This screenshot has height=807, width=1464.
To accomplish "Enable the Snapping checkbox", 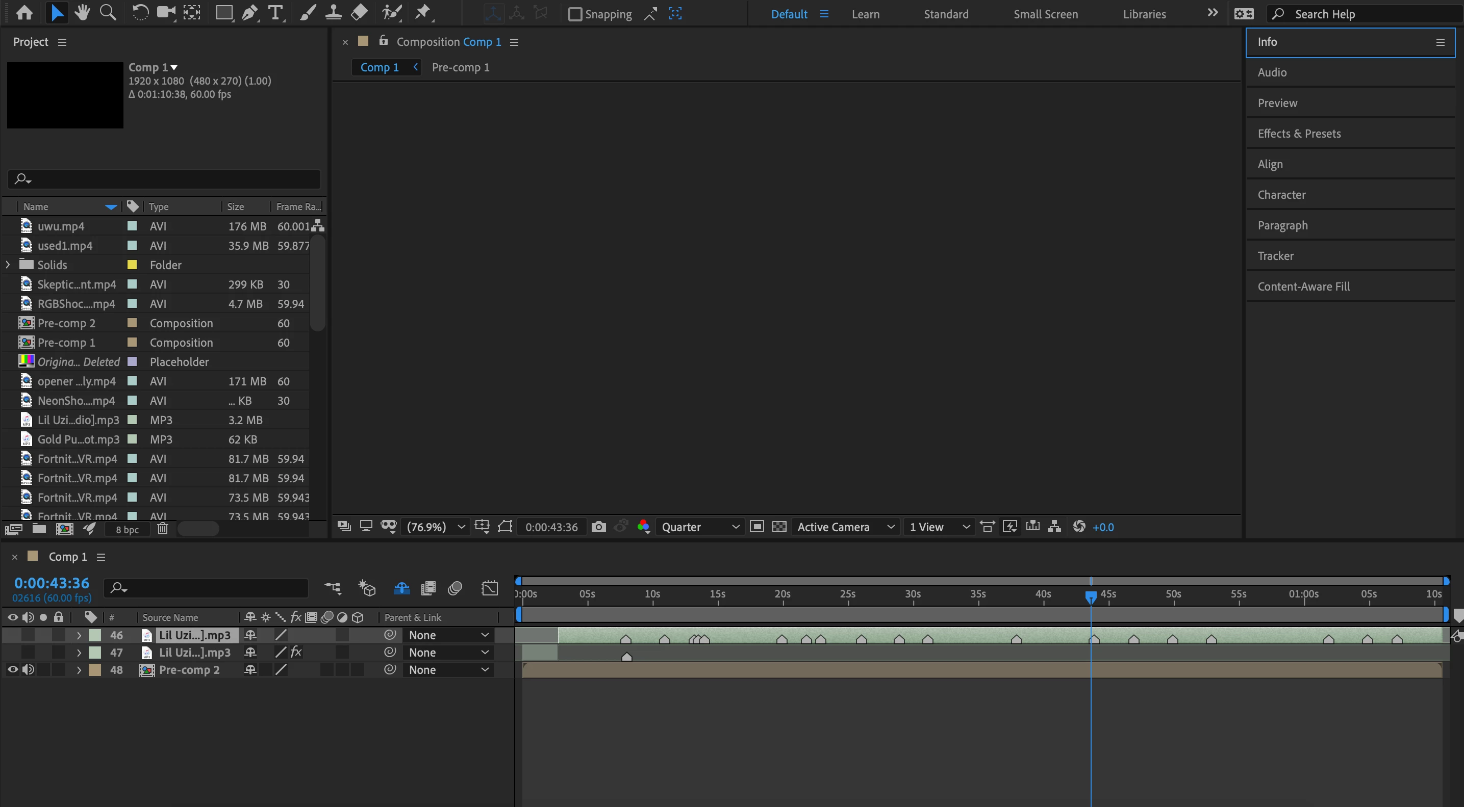I will tap(575, 14).
